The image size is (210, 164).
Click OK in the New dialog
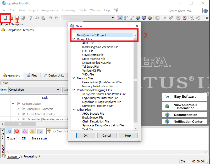click(x=86, y=136)
